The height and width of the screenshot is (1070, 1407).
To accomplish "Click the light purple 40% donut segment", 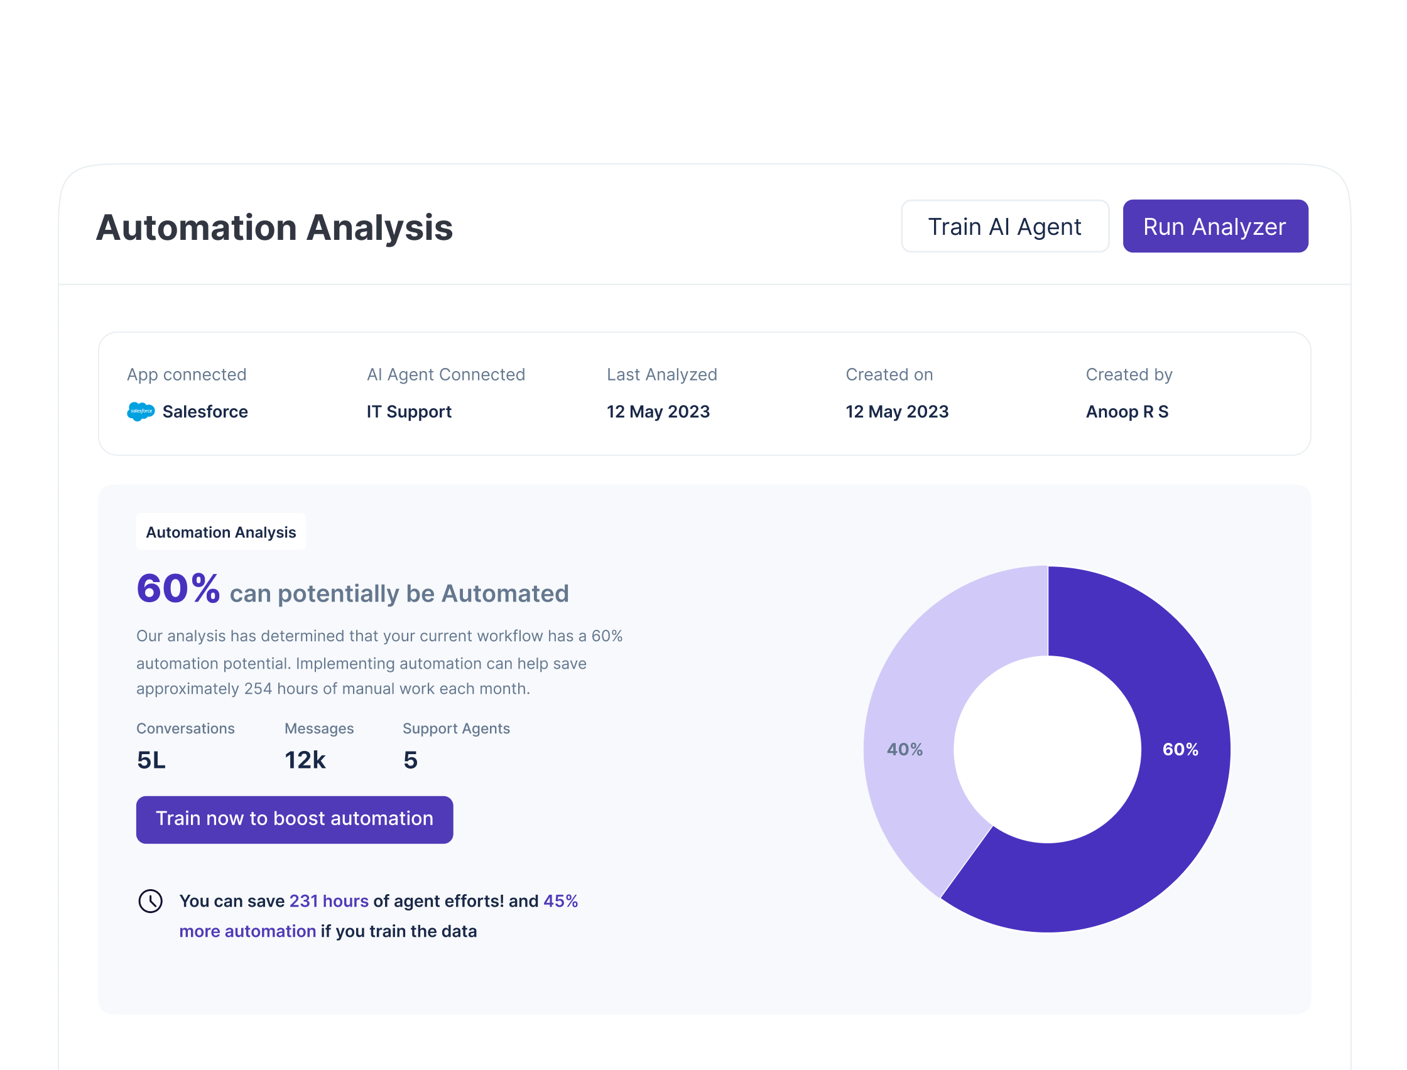I will tap(905, 749).
